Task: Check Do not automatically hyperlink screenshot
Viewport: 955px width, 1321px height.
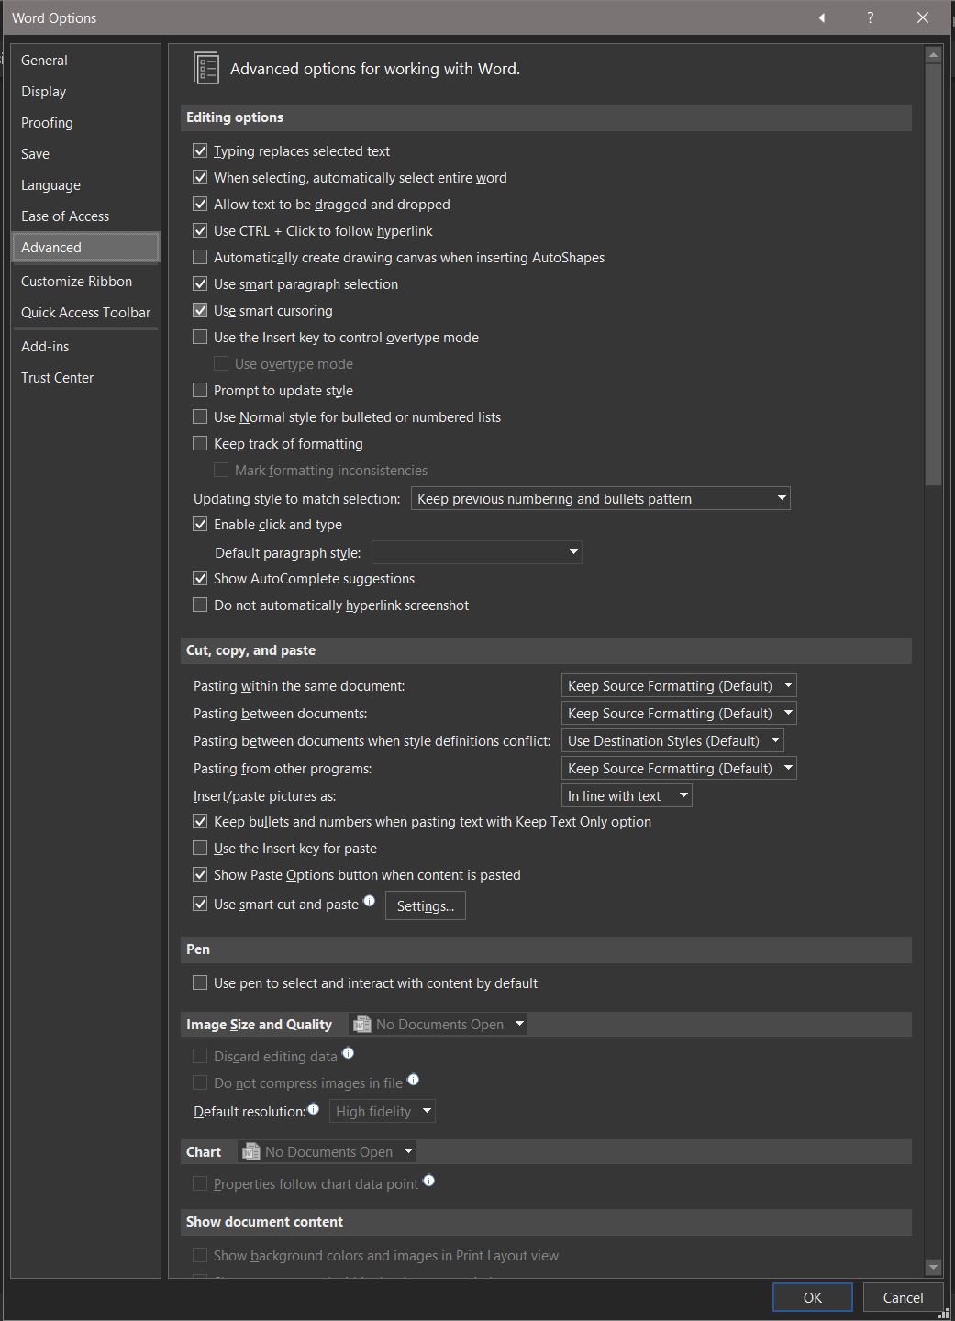Action: coord(200,605)
